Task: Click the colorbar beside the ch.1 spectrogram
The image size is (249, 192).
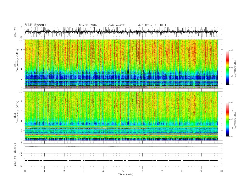Action: pyautogui.click(x=227, y=67)
